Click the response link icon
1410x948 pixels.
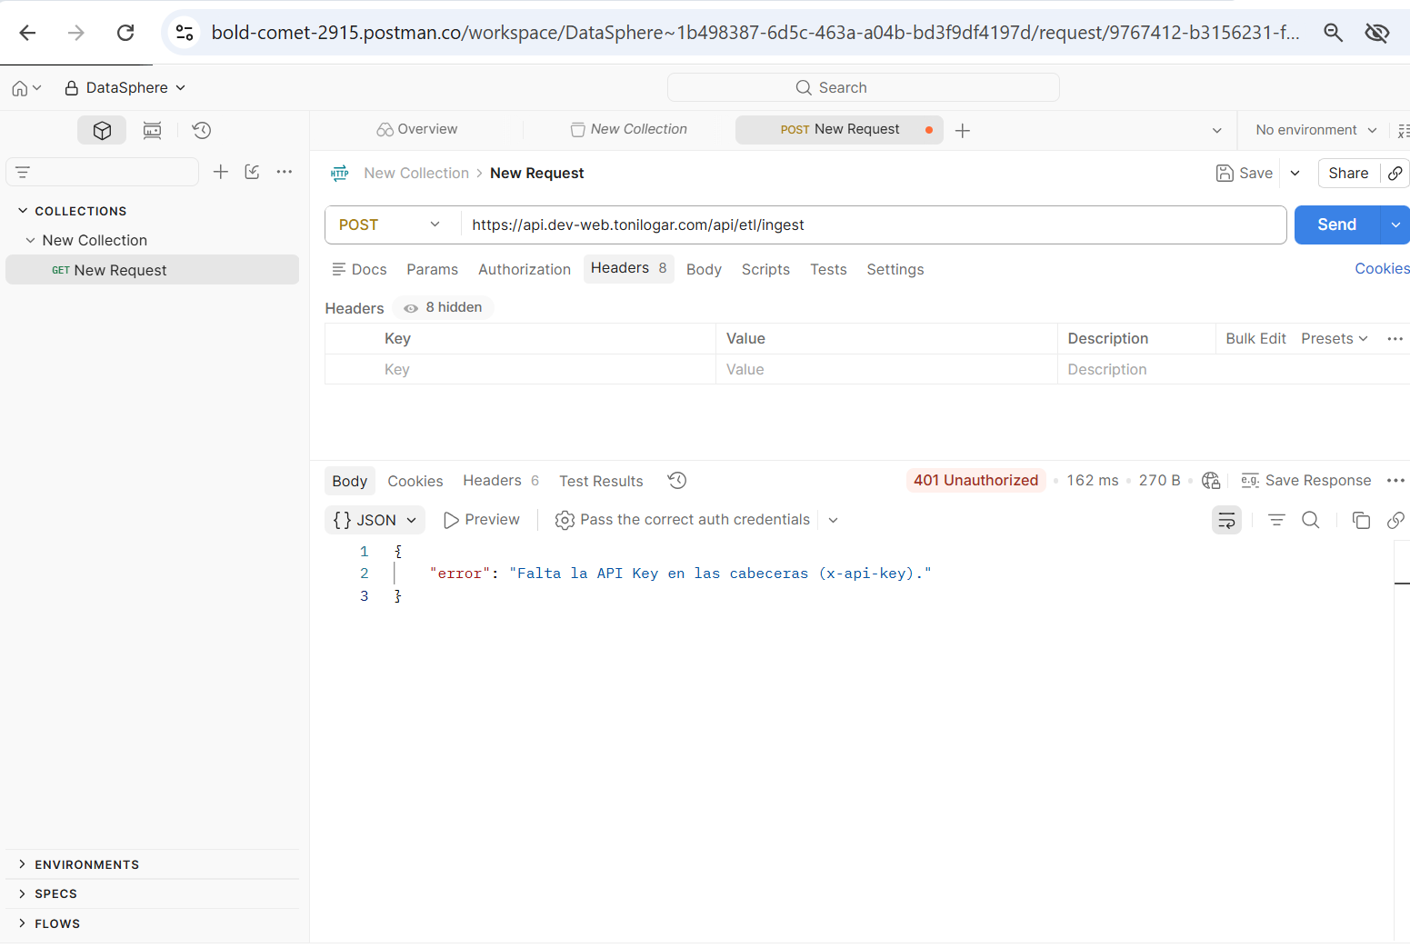pos(1395,520)
